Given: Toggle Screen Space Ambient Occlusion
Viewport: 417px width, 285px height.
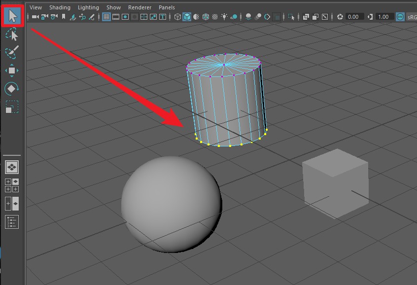Looking at the screenshot, I should [x=248, y=17].
